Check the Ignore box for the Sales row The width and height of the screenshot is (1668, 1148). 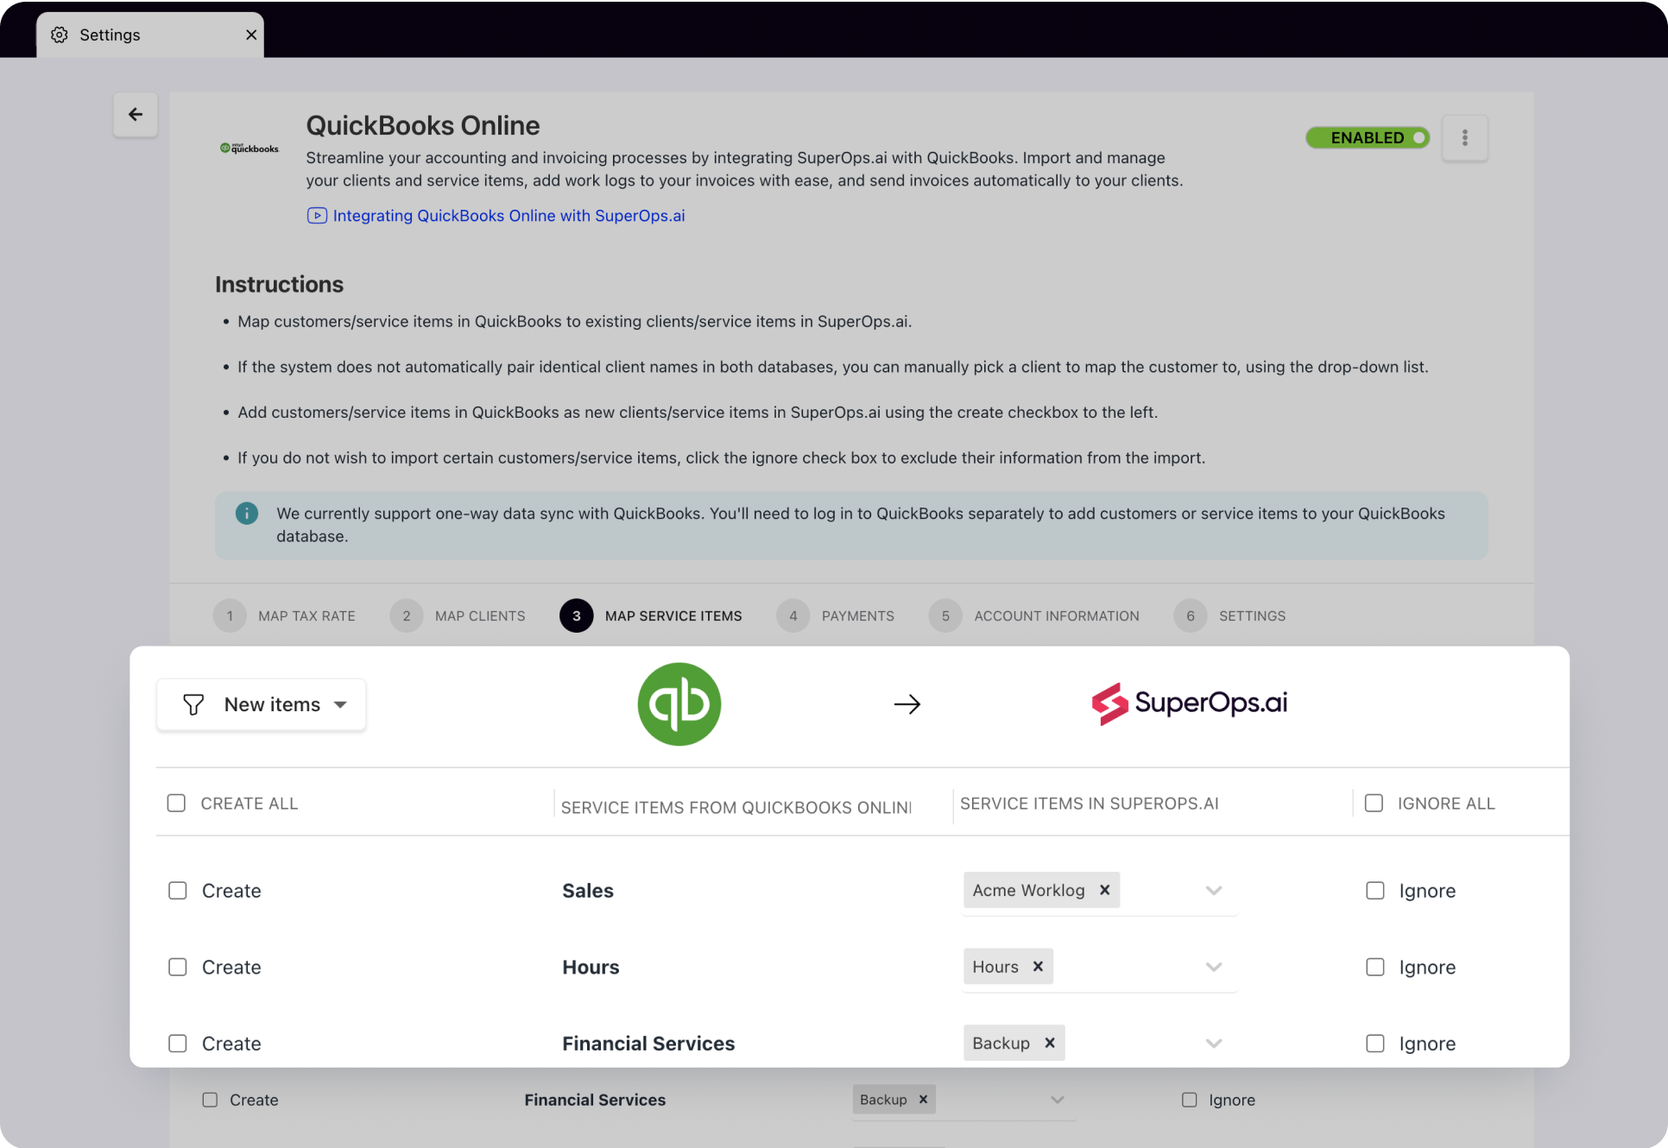(1375, 890)
